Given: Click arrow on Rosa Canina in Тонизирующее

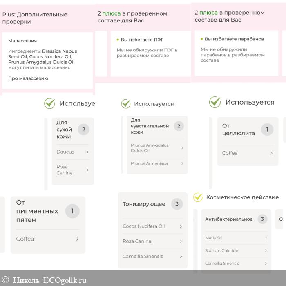Looking at the screenshot, I should tap(181, 241).
